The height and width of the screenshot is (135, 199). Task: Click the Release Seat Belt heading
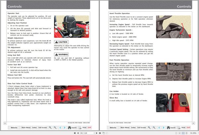click(x=15, y=75)
